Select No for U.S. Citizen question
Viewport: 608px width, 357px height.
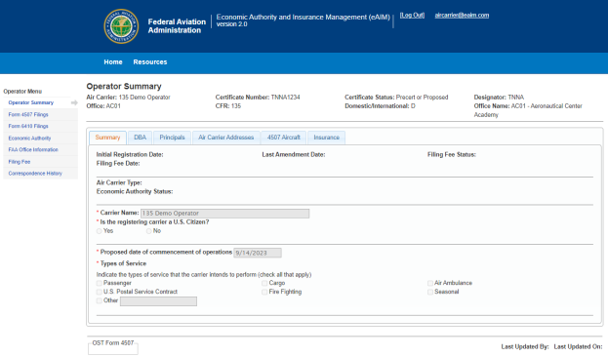(x=149, y=231)
